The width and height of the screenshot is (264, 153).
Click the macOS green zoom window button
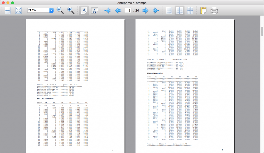click(x=12, y=3)
